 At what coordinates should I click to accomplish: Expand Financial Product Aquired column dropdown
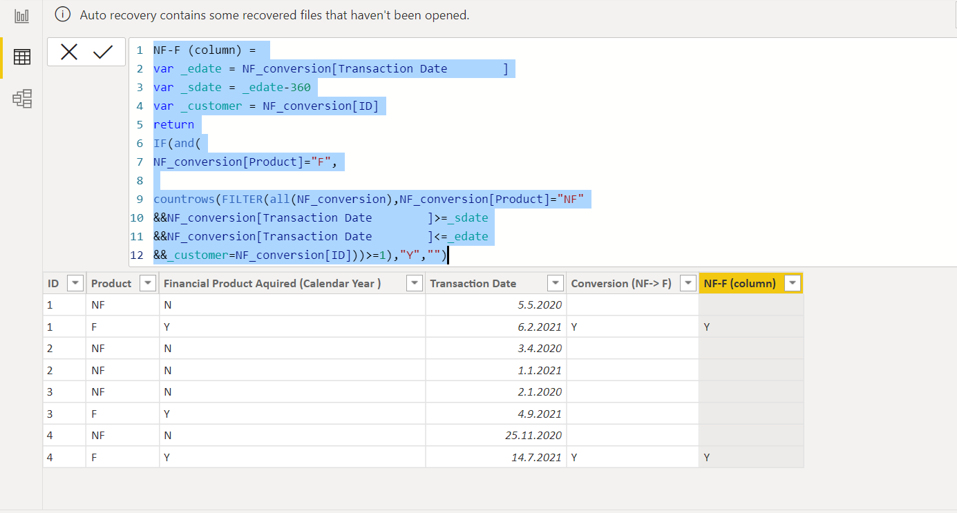pos(414,283)
